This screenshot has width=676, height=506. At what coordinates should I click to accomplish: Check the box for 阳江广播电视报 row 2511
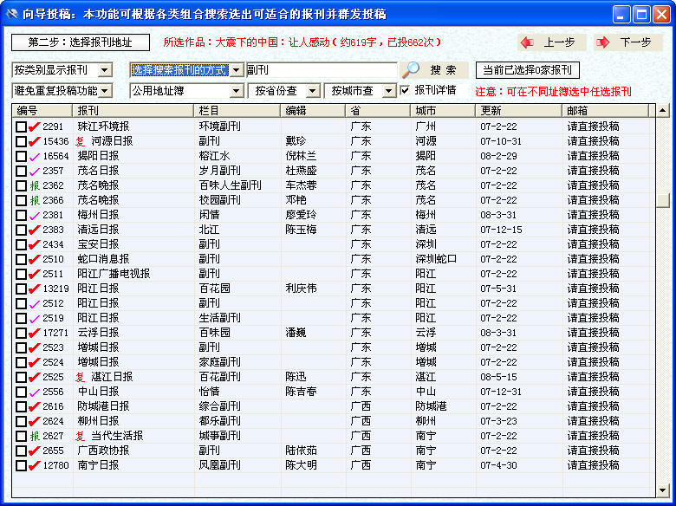[21, 274]
